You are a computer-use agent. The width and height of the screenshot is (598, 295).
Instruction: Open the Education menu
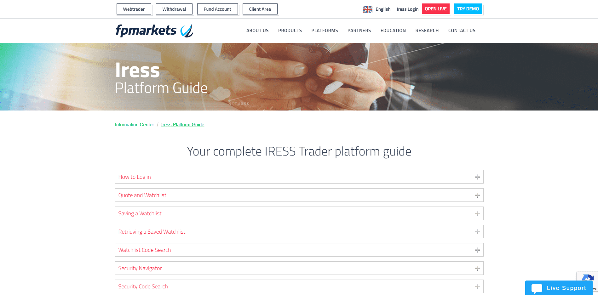(x=393, y=31)
